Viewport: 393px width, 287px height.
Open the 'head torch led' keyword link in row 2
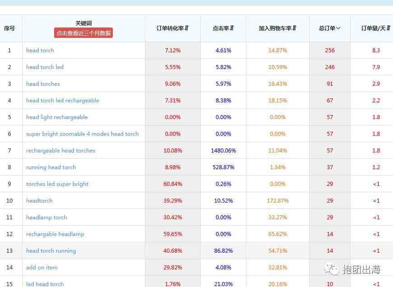pos(45,67)
